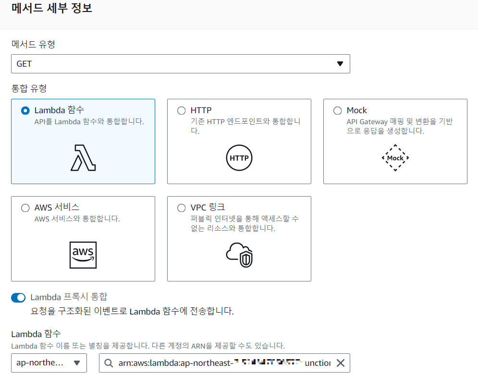Click the dashed diamond Mock icon

pyautogui.click(x=395, y=158)
